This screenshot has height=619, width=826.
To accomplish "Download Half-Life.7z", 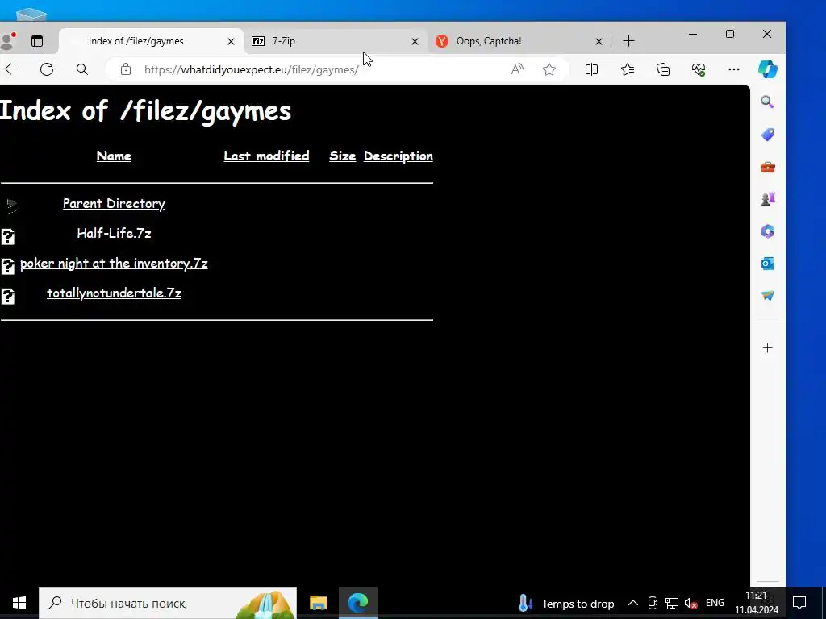I will coord(114,233).
